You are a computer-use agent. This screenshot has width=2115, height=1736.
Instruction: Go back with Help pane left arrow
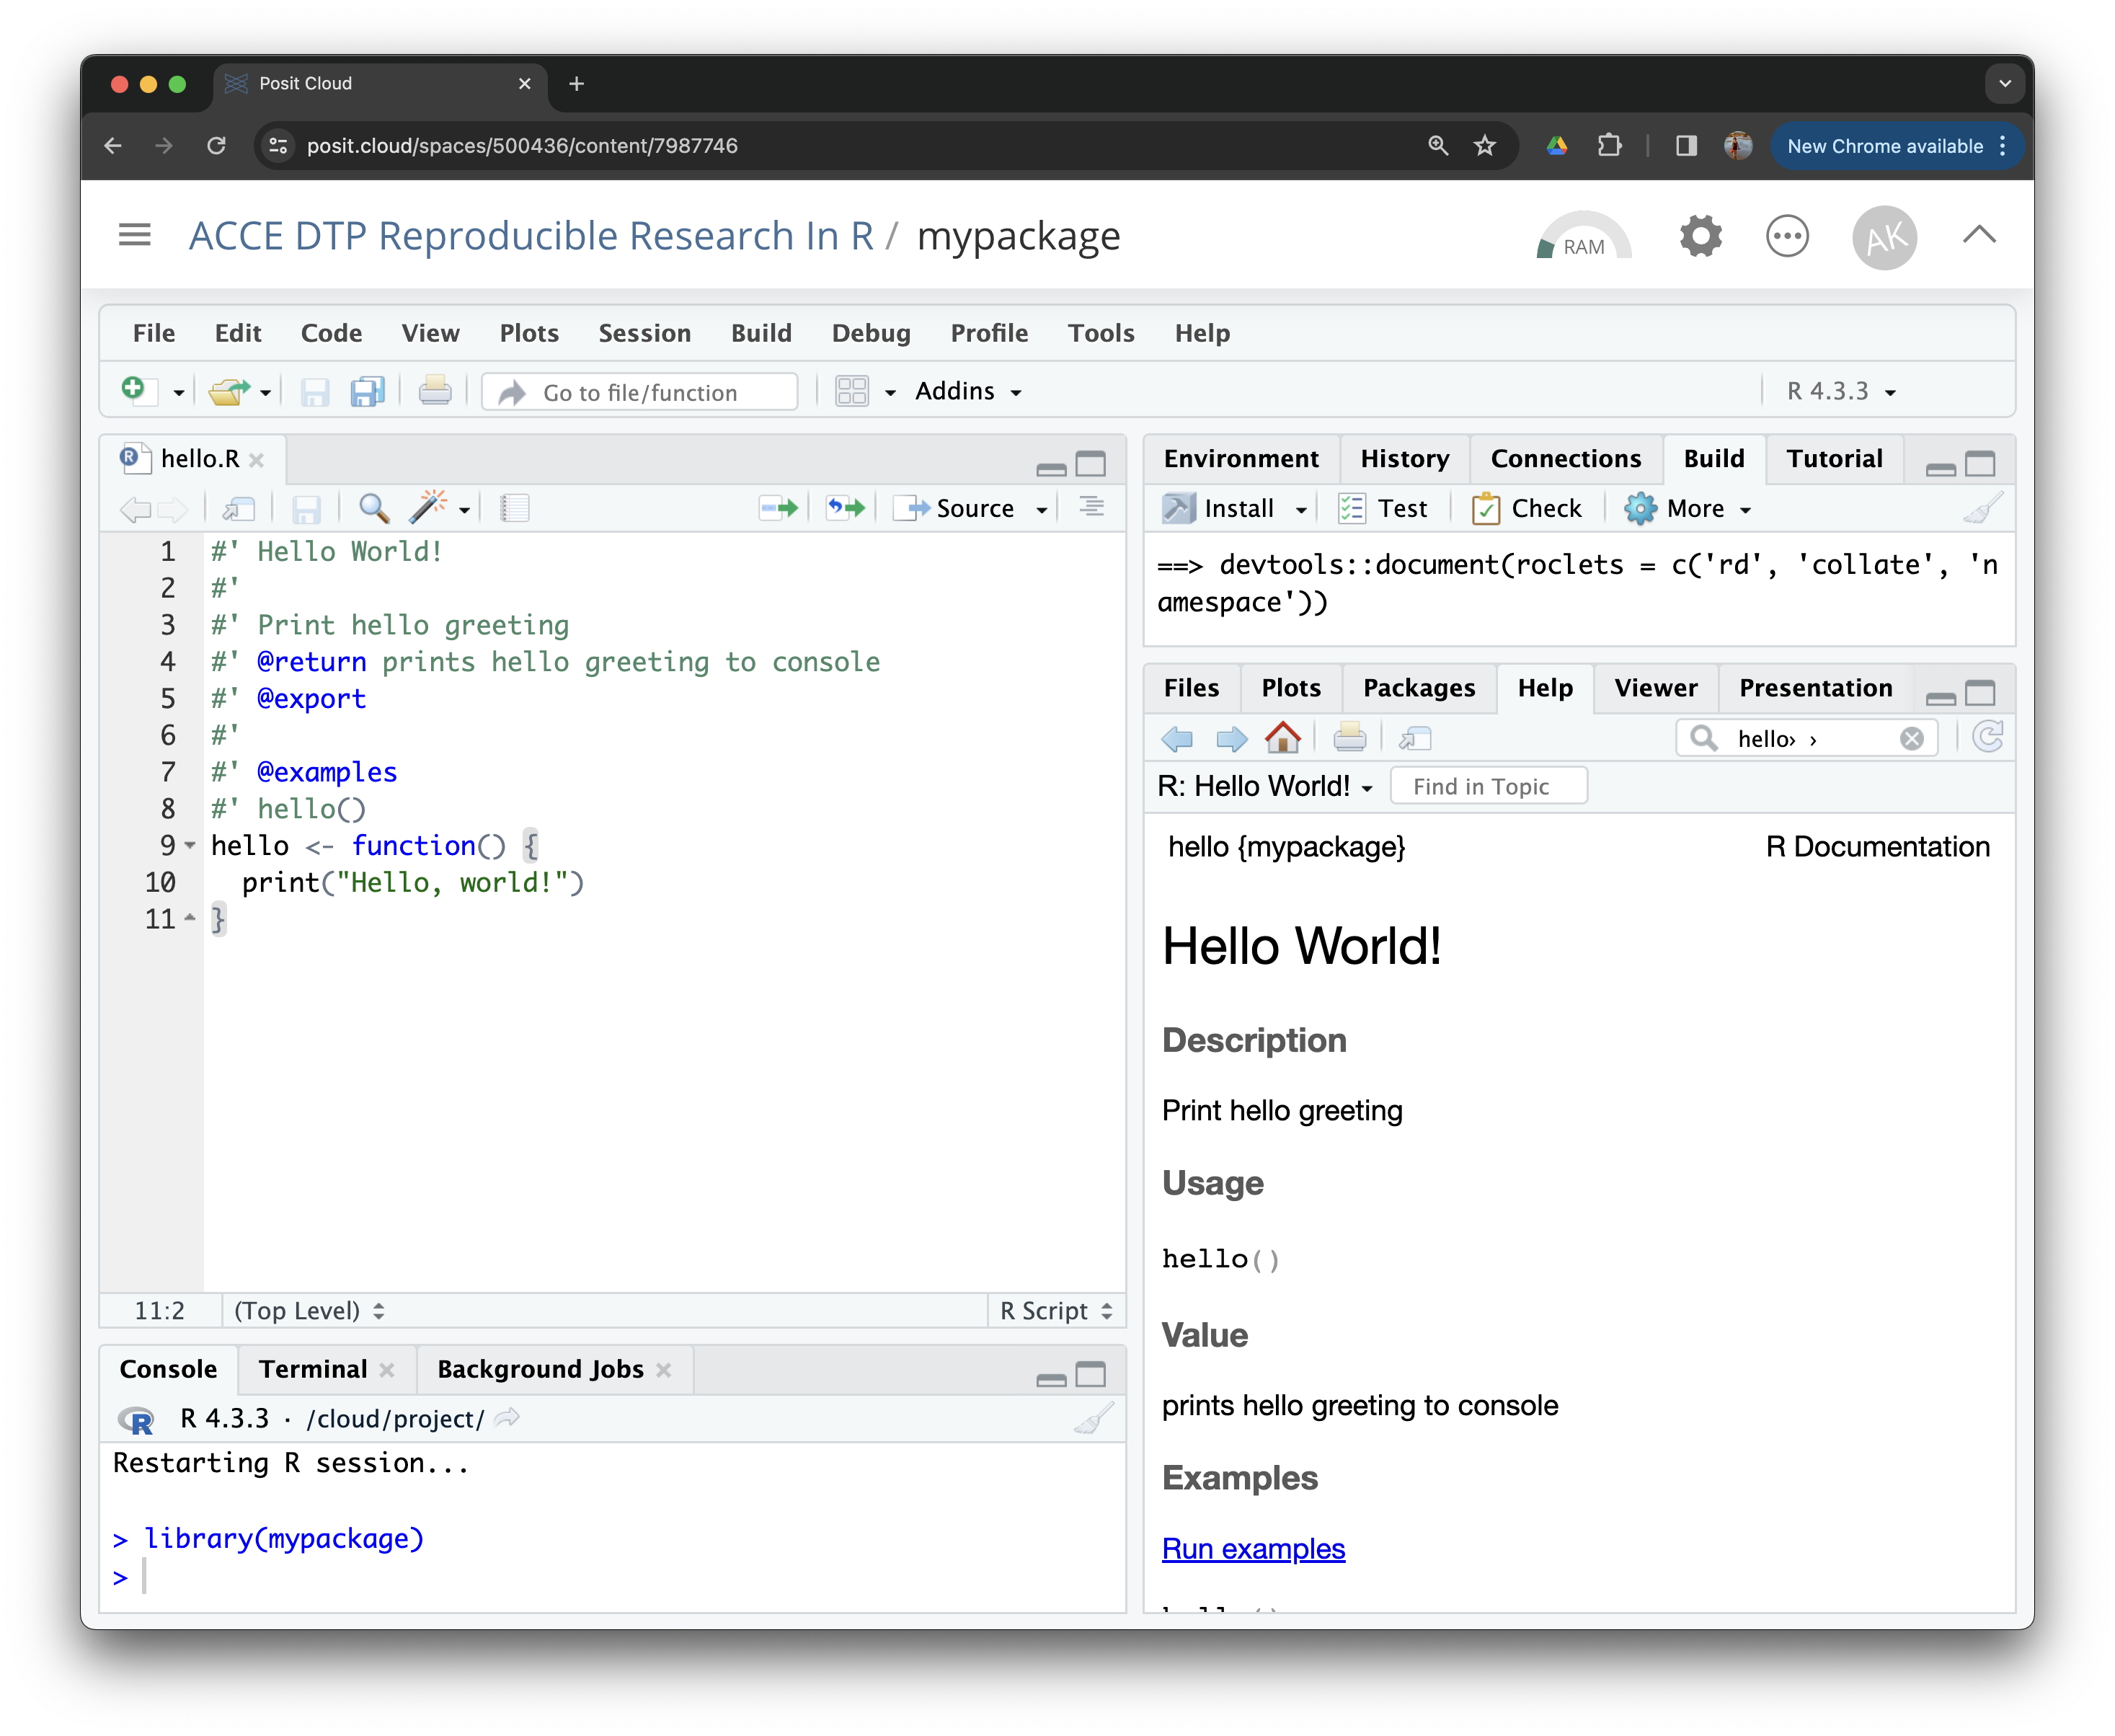1178,739
